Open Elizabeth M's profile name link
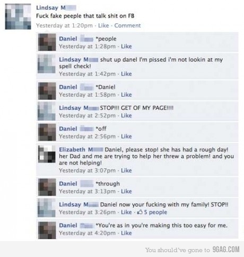This screenshot has width=244, height=257. pos(81,150)
